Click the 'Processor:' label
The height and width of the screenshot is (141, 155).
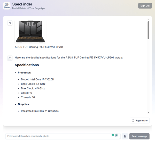(25, 73)
